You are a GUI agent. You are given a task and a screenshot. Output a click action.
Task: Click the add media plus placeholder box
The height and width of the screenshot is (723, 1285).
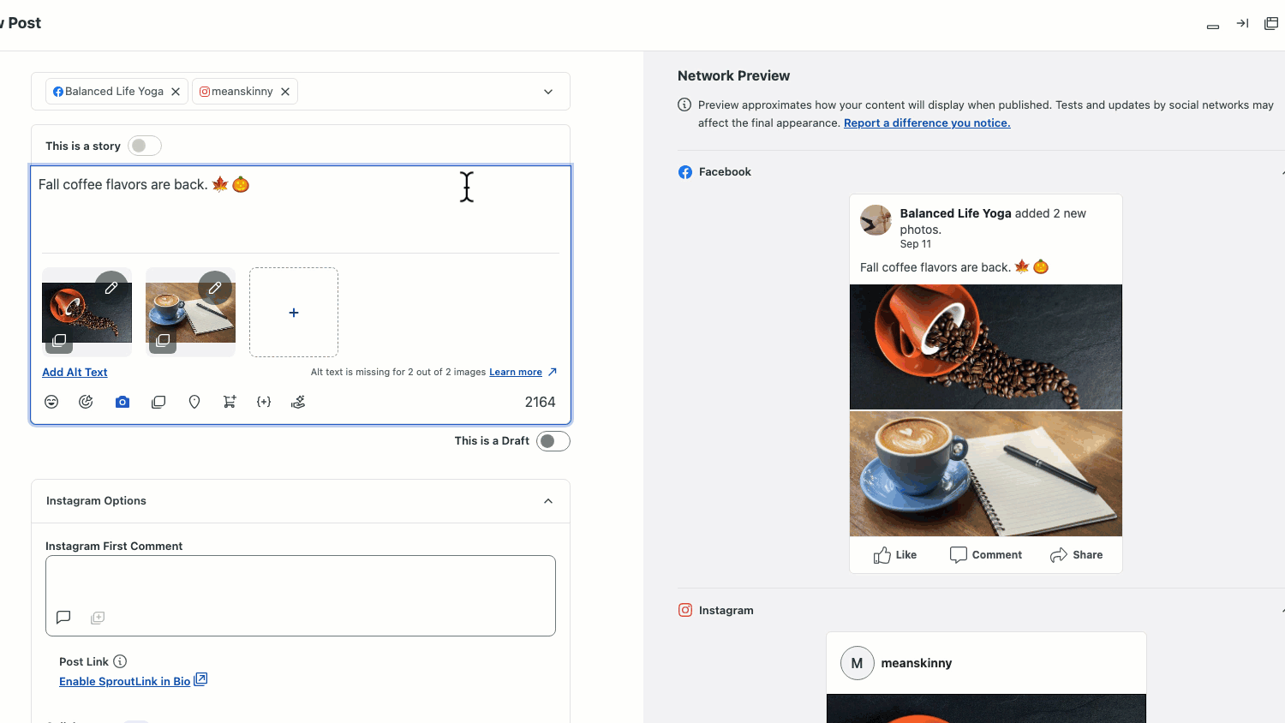coord(294,313)
